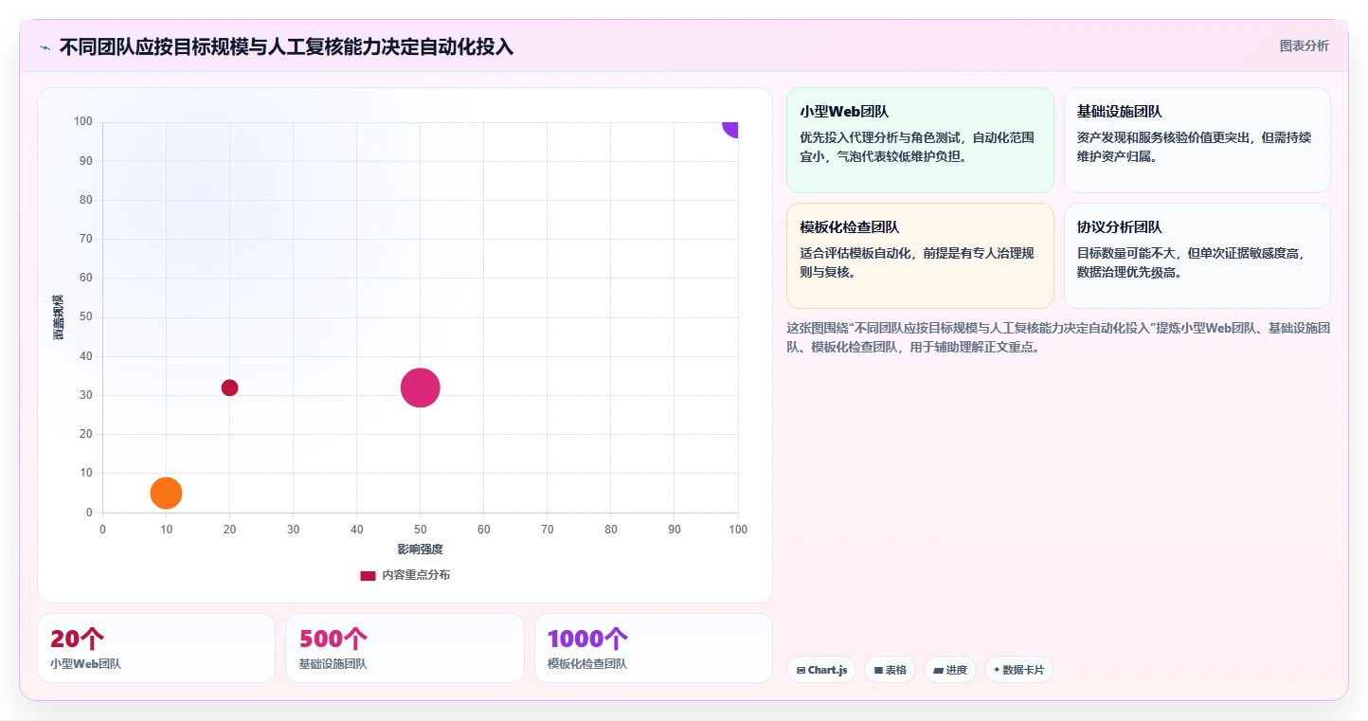Select the 20个 stat card

(156, 648)
